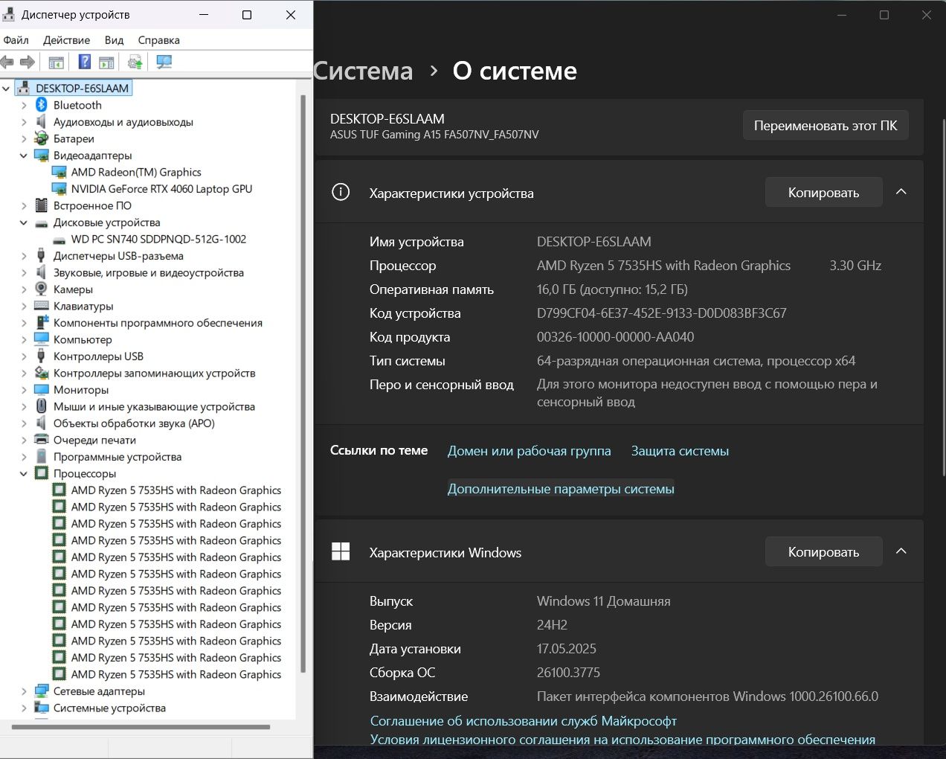Select the Контроллеры USB tree row
Image resolution: width=946 pixels, height=759 pixels.
(98, 356)
